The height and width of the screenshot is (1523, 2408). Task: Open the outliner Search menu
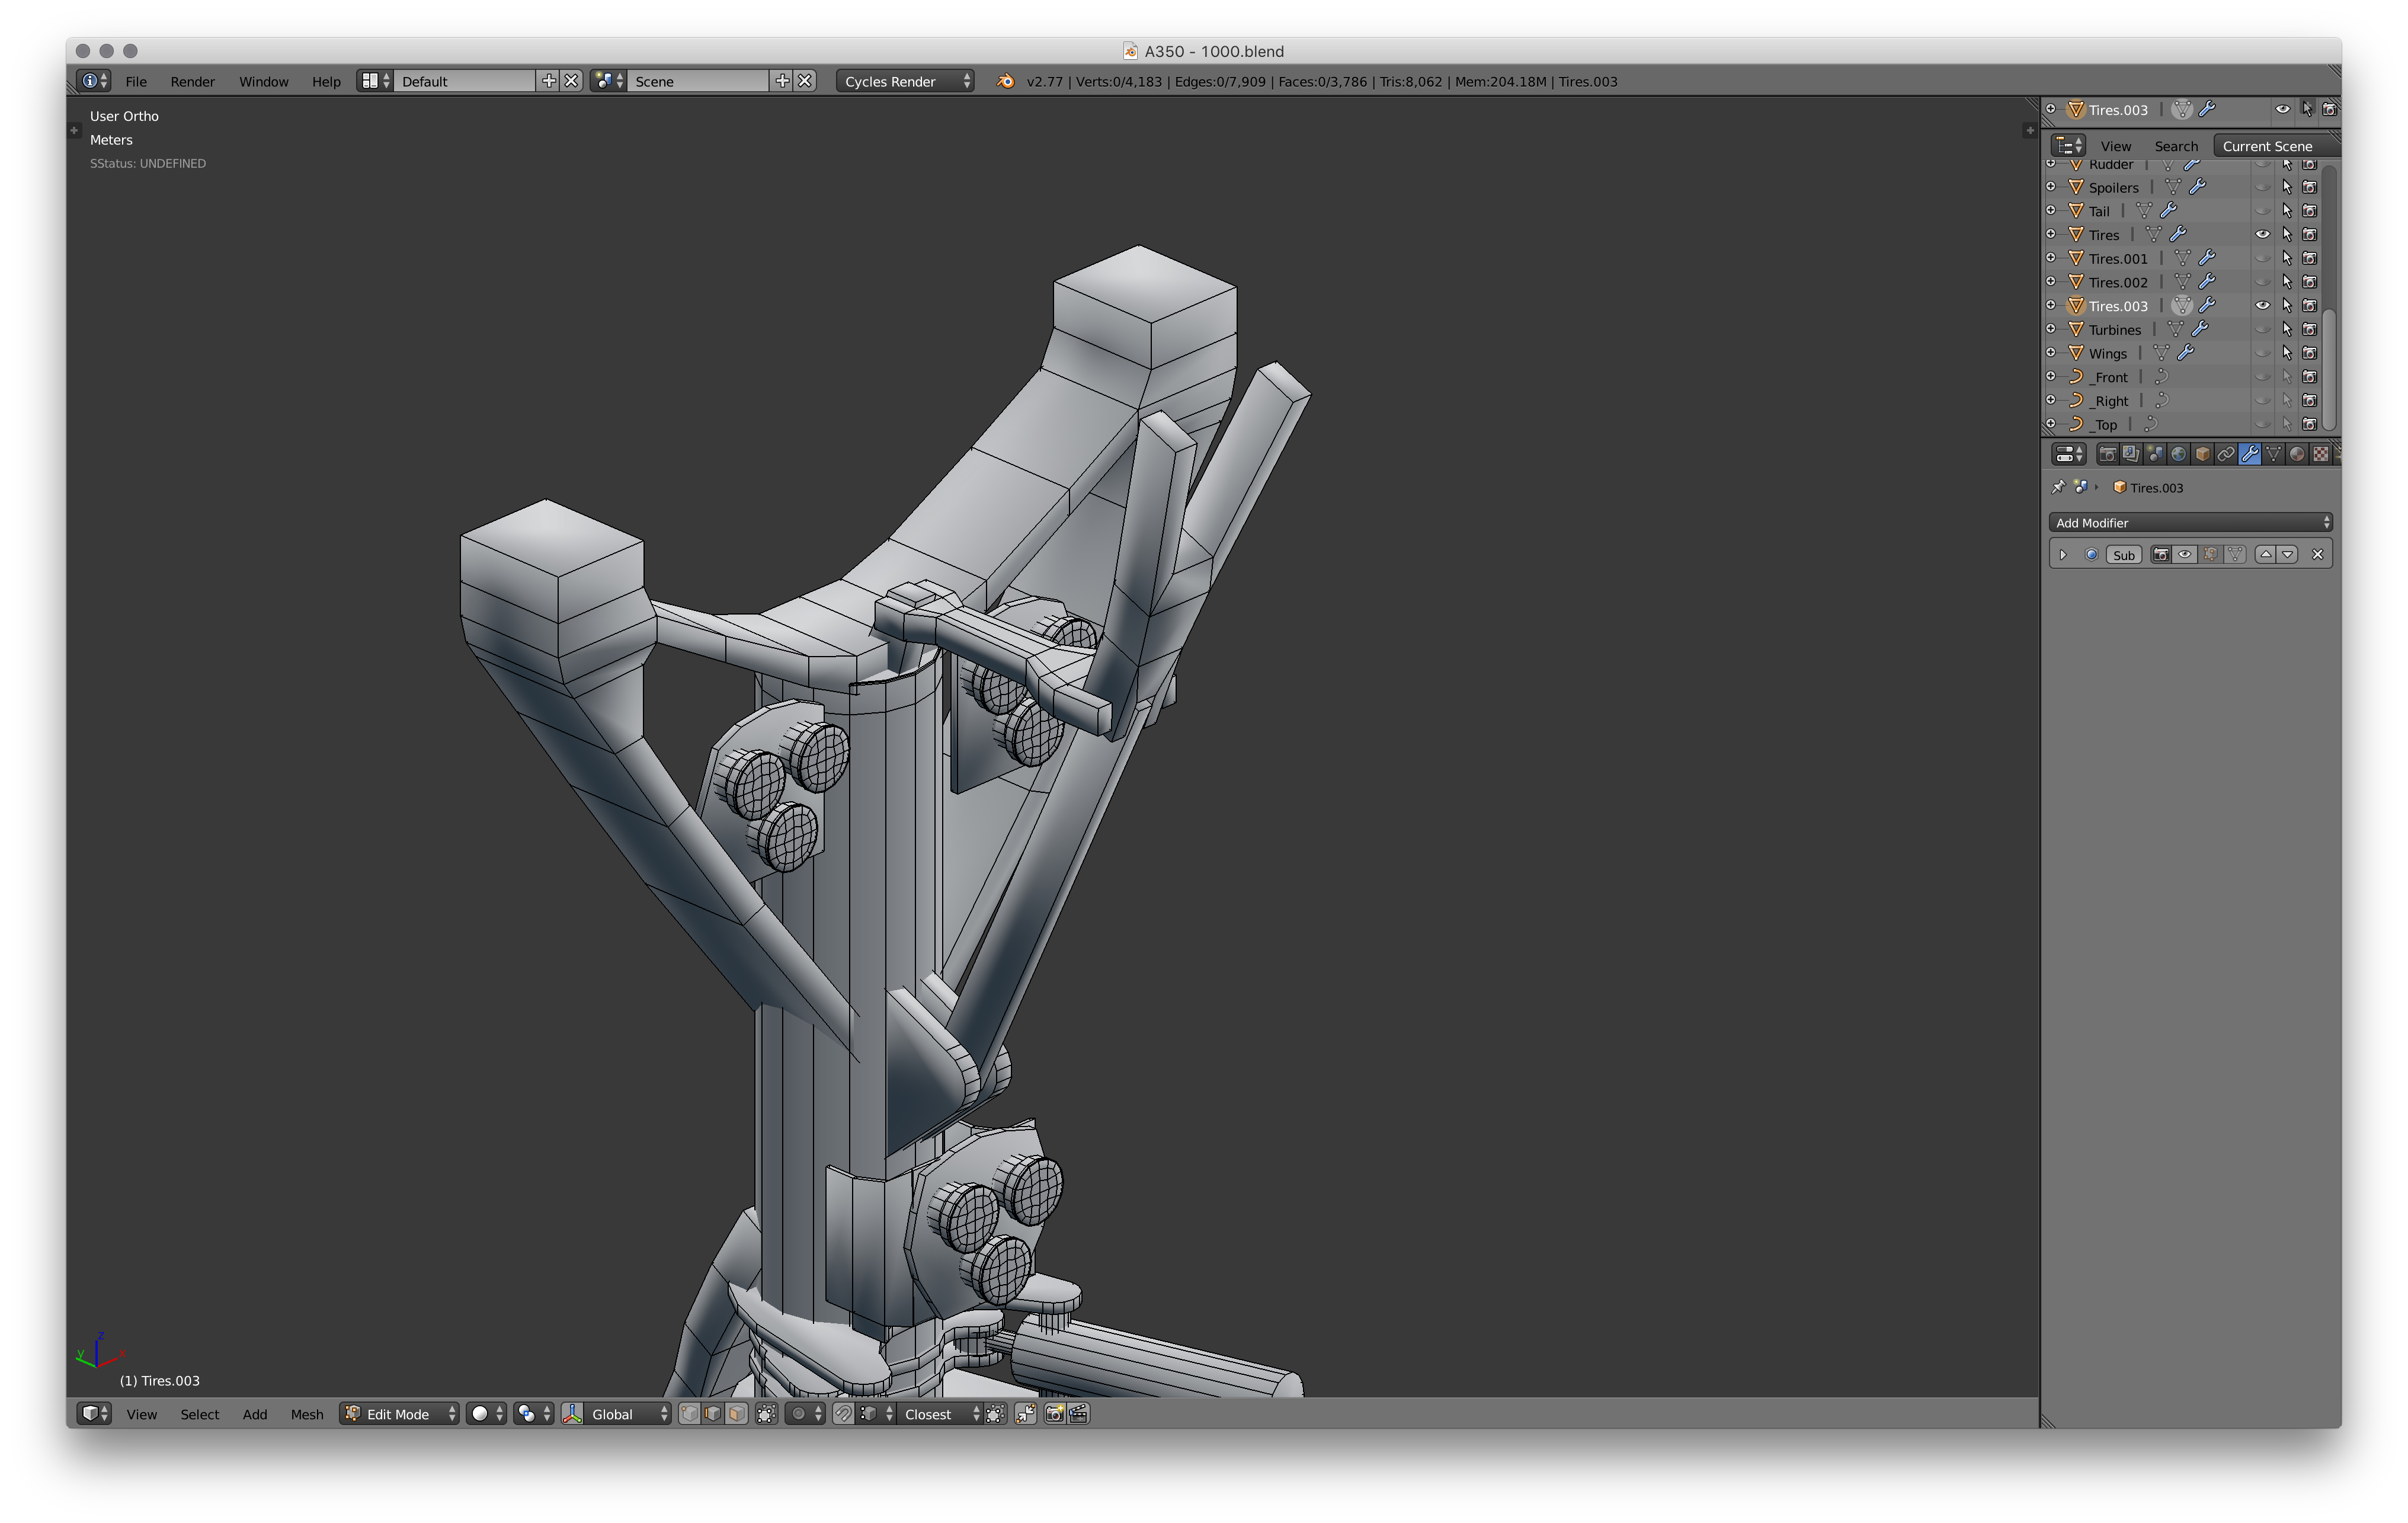pyautogui.click(x=2176, y=146)
